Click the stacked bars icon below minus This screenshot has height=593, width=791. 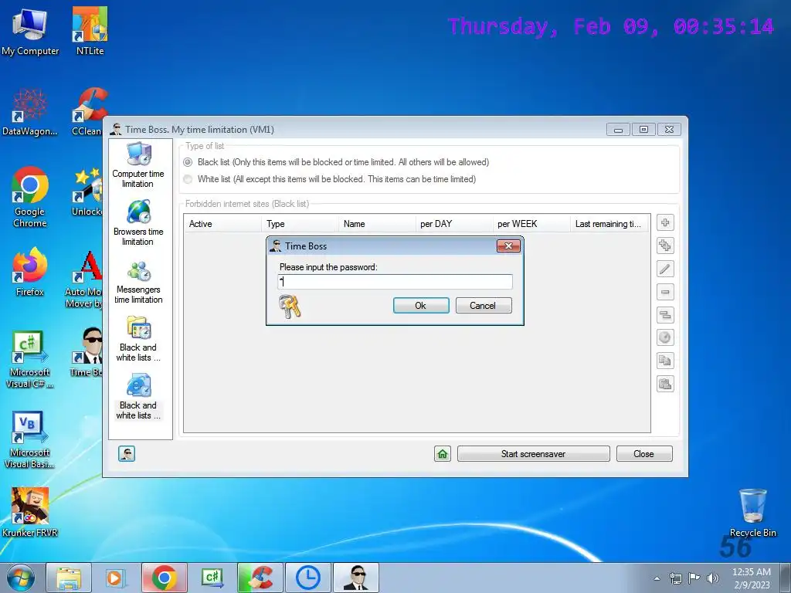point(665,315)
